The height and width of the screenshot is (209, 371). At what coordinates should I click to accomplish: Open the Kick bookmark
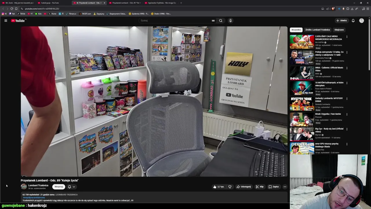(39, 14)
